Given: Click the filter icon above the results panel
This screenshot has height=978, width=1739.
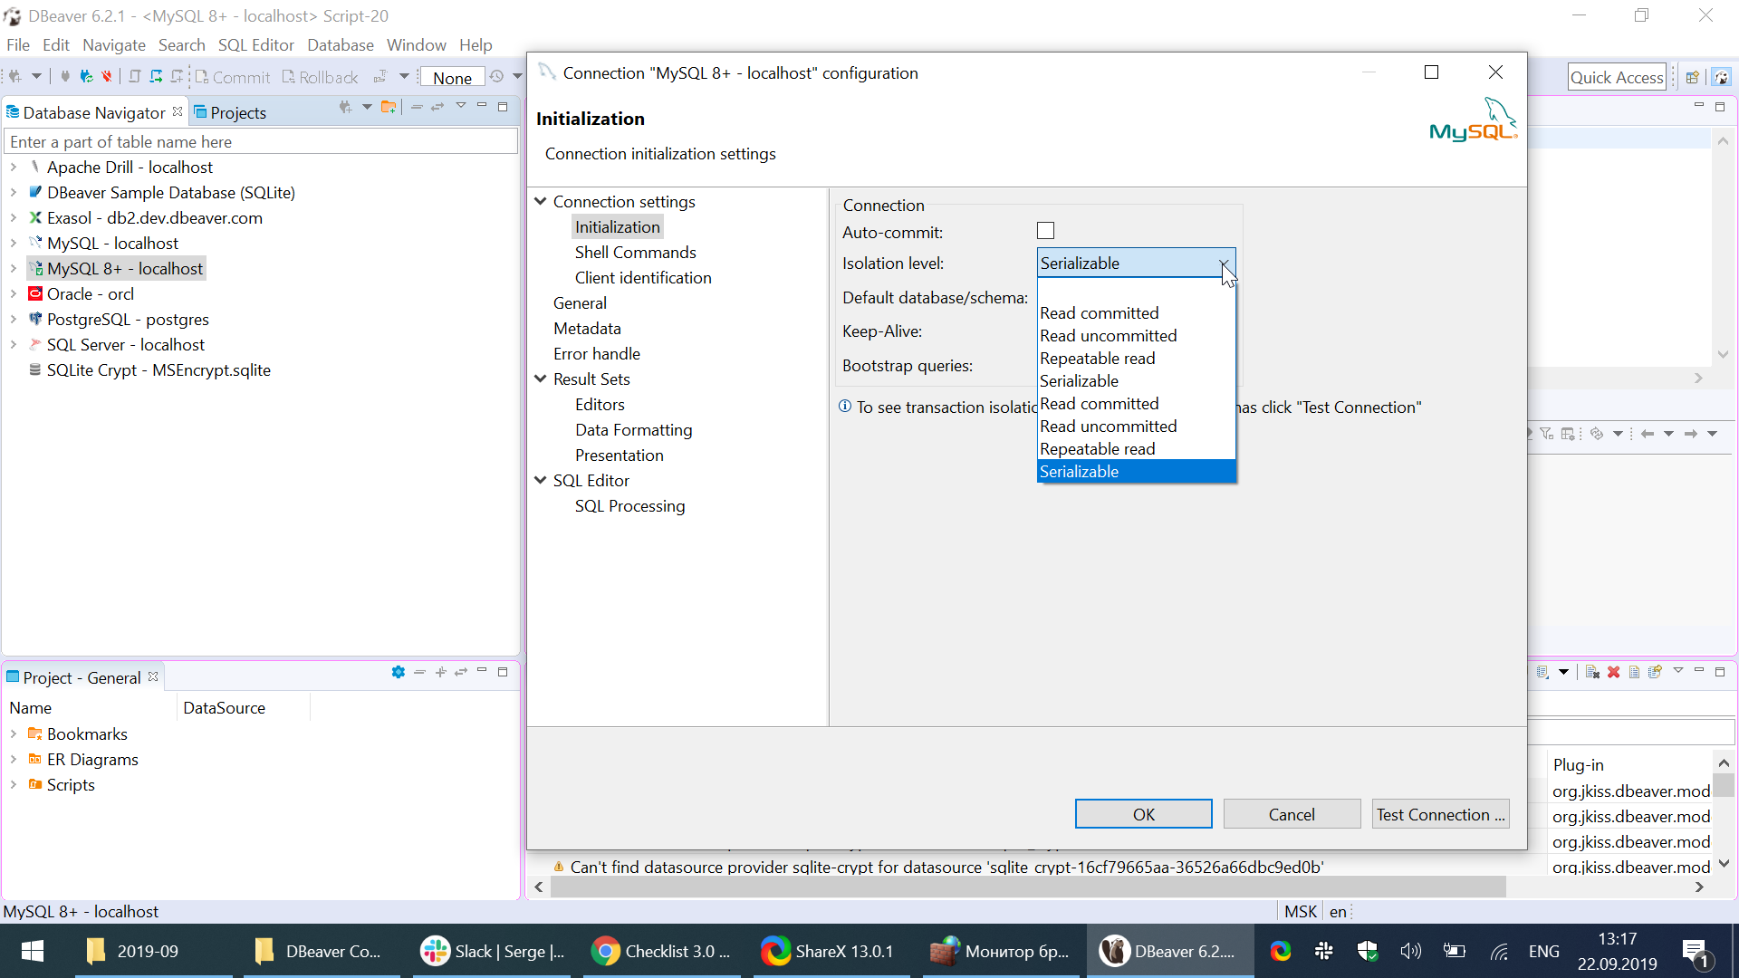Looking at the screenshot, I should point(1546,434).
